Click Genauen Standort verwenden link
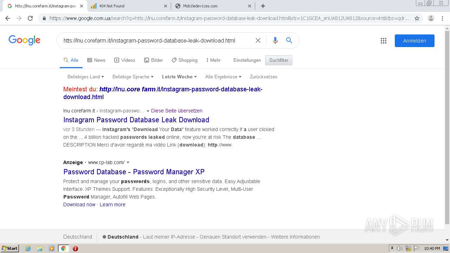Screen dimensions: 450x253 [x=232, y=237]
